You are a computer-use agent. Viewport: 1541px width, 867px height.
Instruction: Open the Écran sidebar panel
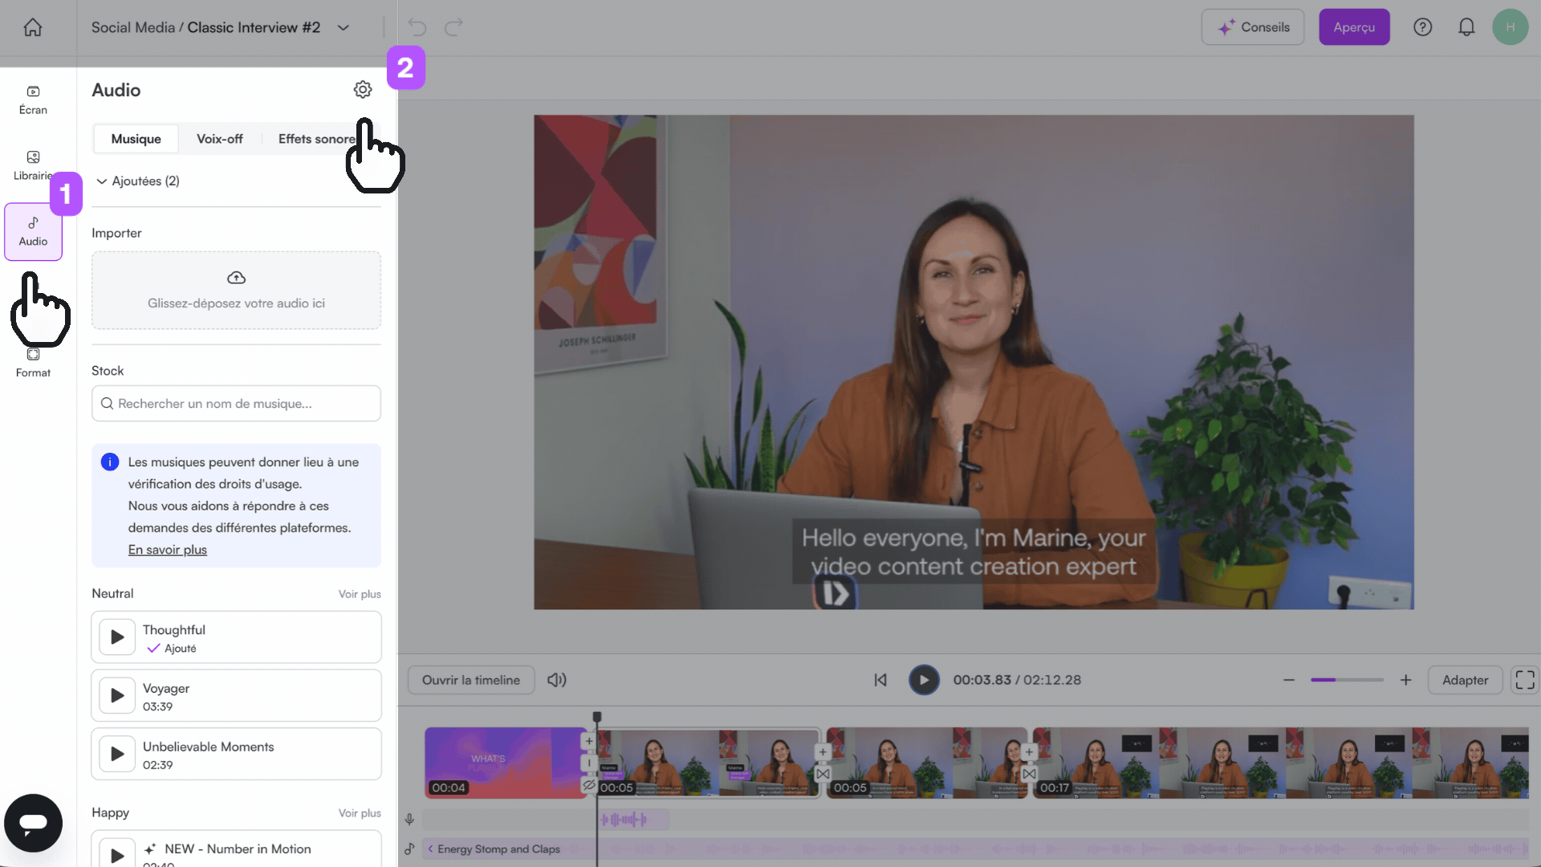coord(33,100)
